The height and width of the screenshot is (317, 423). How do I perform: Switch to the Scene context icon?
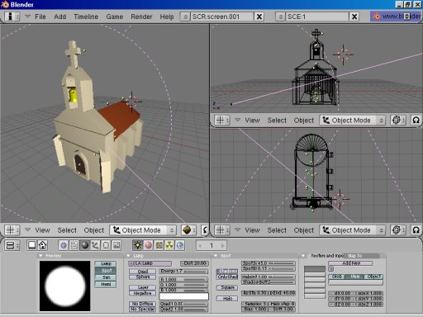pyautogui.click(x=116, y=245)
